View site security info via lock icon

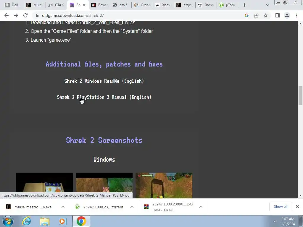(37, 15)
